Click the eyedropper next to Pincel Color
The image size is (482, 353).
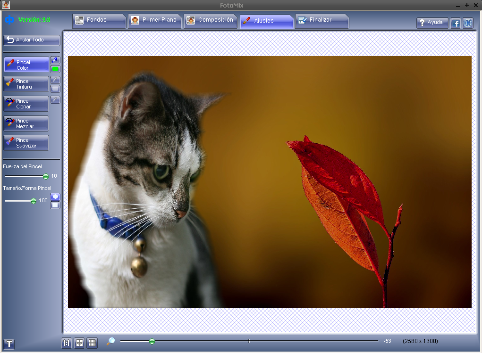tap(55, 60)
